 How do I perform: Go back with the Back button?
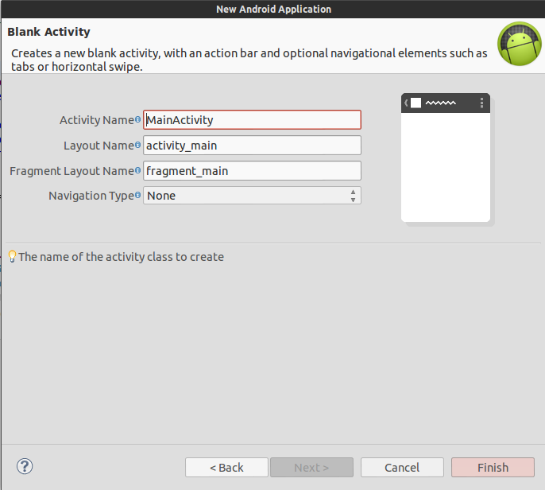point(226,468)
